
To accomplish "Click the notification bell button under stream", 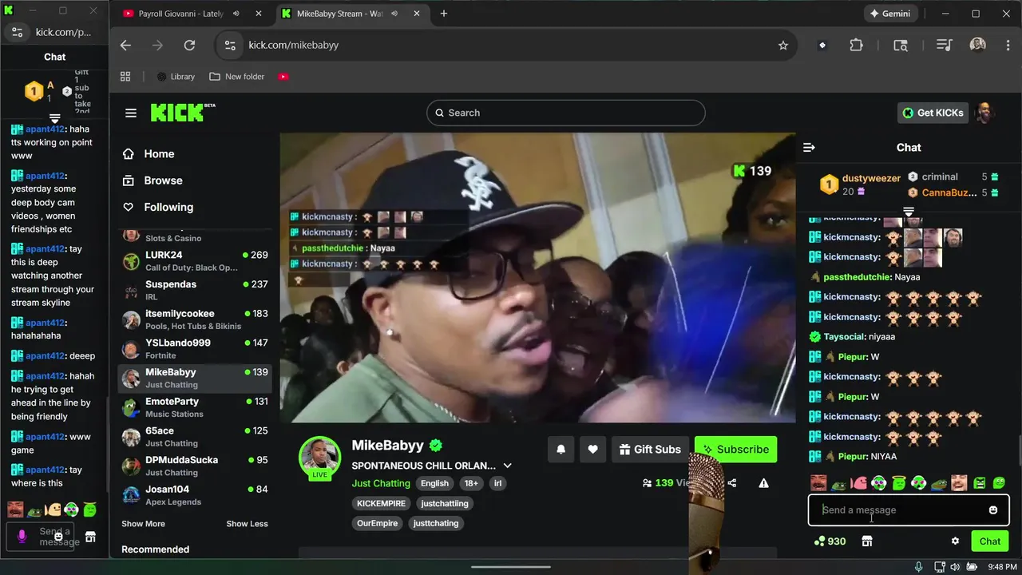I will click(x=561, y=449).
